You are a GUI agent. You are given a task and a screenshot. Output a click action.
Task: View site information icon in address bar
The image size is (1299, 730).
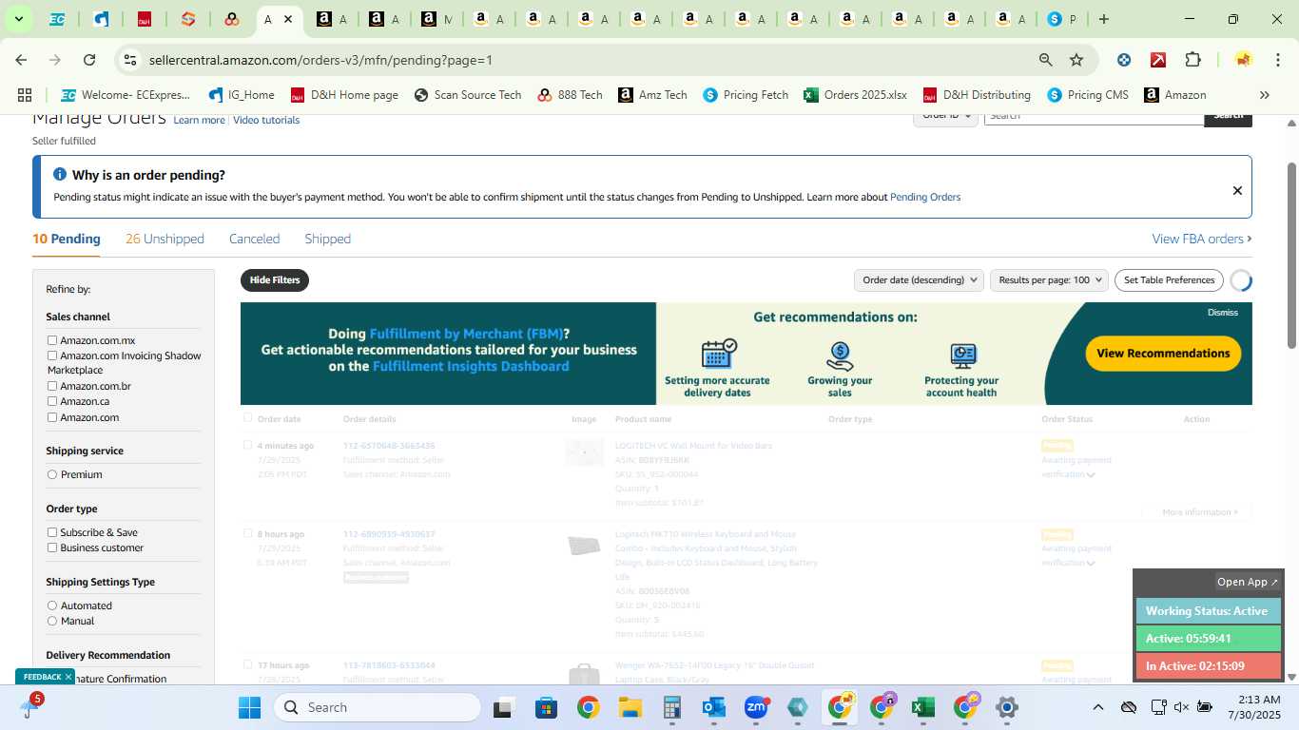pos(130,60)
